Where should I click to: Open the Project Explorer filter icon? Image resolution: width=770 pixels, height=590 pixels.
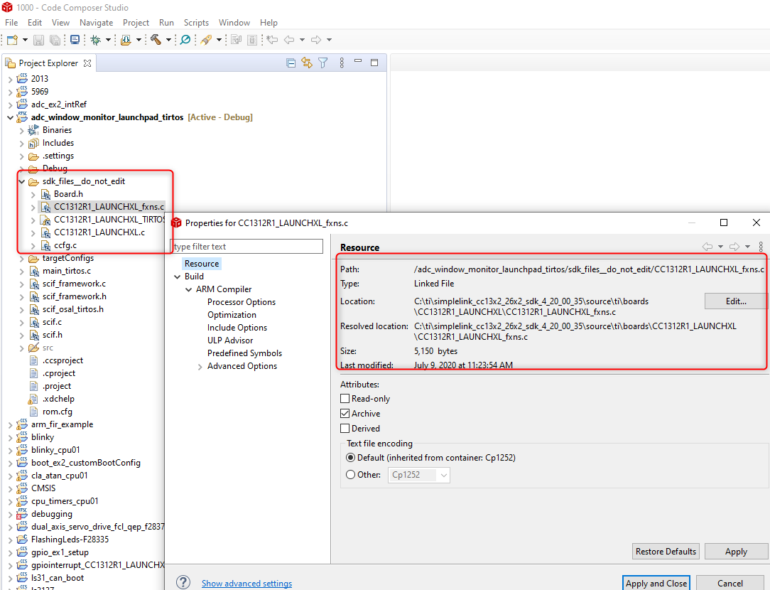[x=323, y=63]
